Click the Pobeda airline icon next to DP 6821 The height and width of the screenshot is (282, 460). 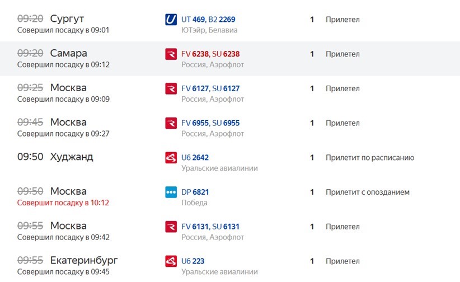click(x=171, y=192)
